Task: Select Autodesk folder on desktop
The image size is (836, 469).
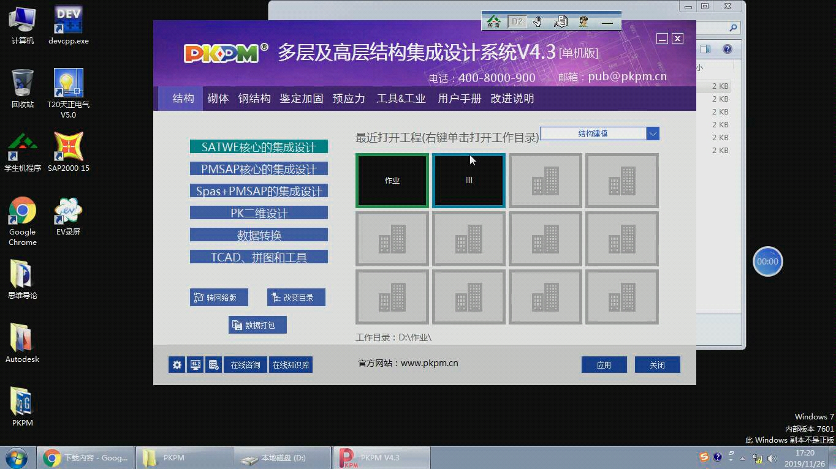Action: click(x=23, y=343)
